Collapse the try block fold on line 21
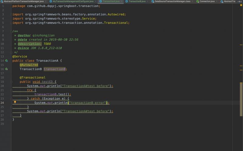Screen dimensions: 243x151 pos(11,90)
